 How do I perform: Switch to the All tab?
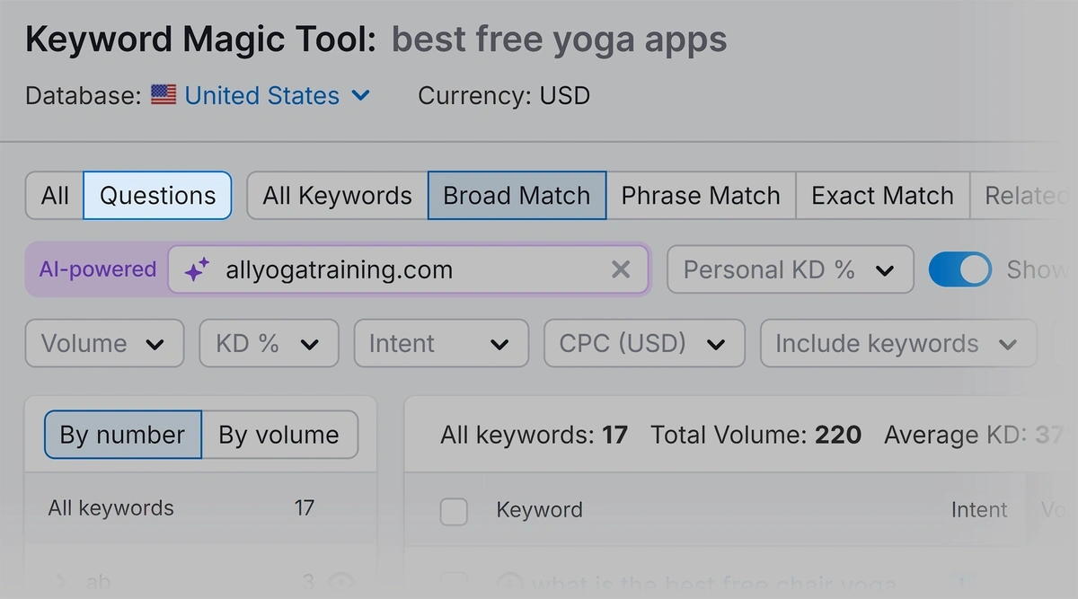pos(55,196)
